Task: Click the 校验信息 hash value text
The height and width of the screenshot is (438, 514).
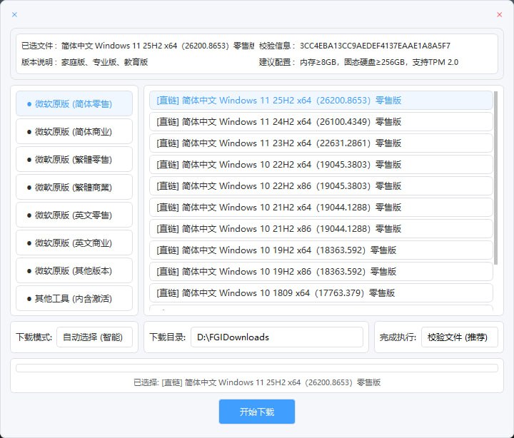Action: click(375, 46)
